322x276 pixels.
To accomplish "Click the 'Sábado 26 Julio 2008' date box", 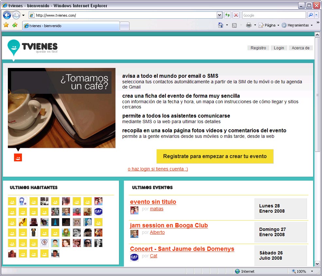I will 280,255.
